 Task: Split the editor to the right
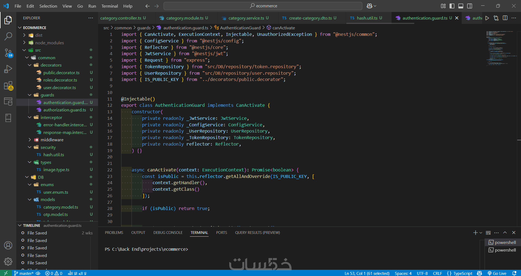coord(505,18)
